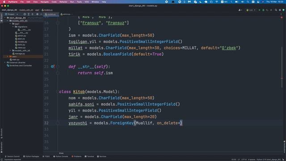
Task: Open the run configuration dropdown
Action: [x=251, y=10]
